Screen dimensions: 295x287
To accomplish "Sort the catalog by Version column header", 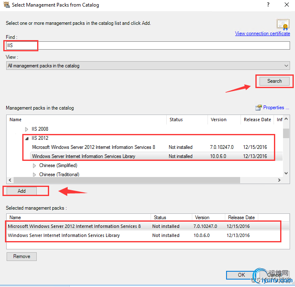I will [x=224, y=120].
